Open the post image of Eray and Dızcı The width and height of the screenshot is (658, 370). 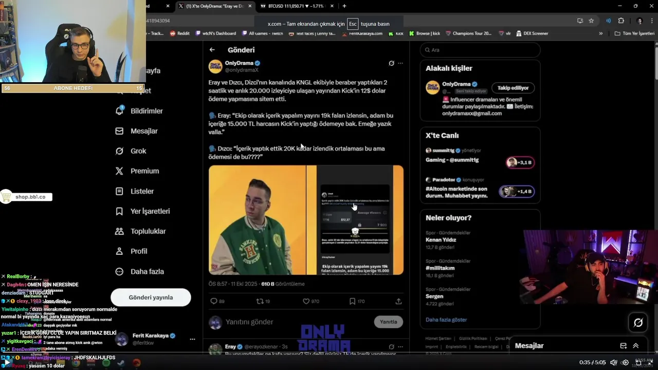click(x=306, y=220)
